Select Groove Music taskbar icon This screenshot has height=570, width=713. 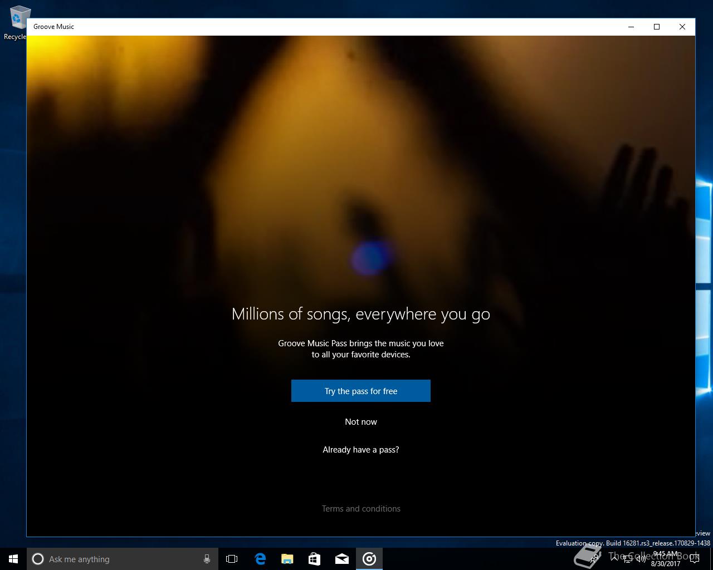click(x=369, y=559)
